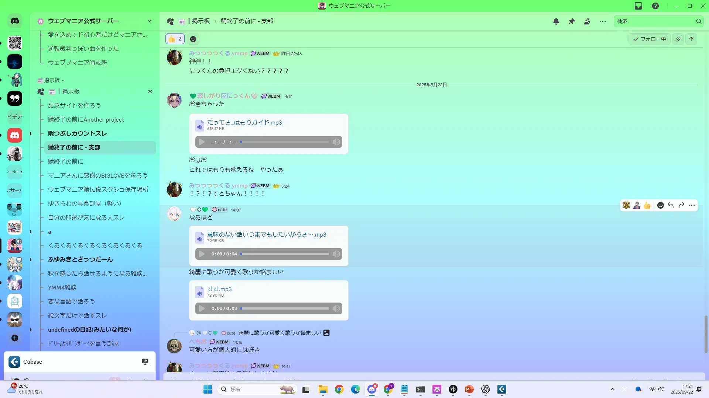Add reaction with smiley next to thumbs-up
The height and width of the screenshot is (398, 709).
pyautogui.click(x=193, y=39)
